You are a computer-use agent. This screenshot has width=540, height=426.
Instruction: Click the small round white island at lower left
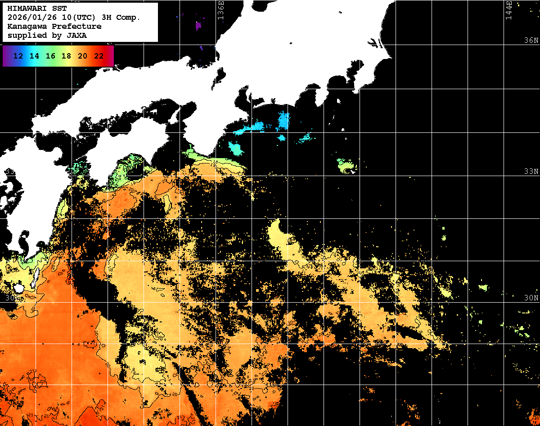pyautogui.click(x=18, y=288)
